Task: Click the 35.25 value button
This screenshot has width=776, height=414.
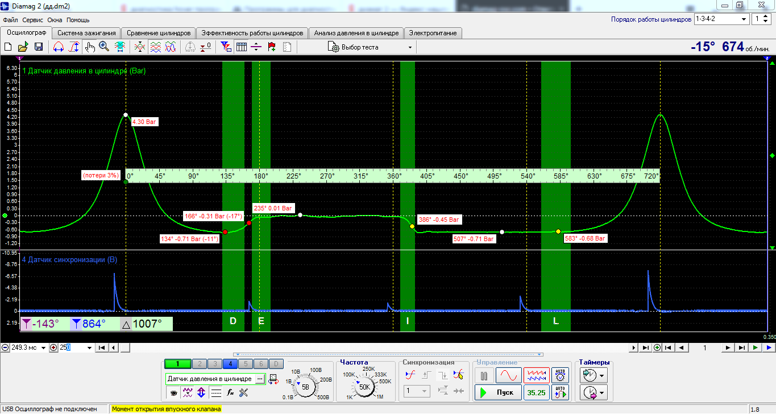Action: tap(537, 392)
